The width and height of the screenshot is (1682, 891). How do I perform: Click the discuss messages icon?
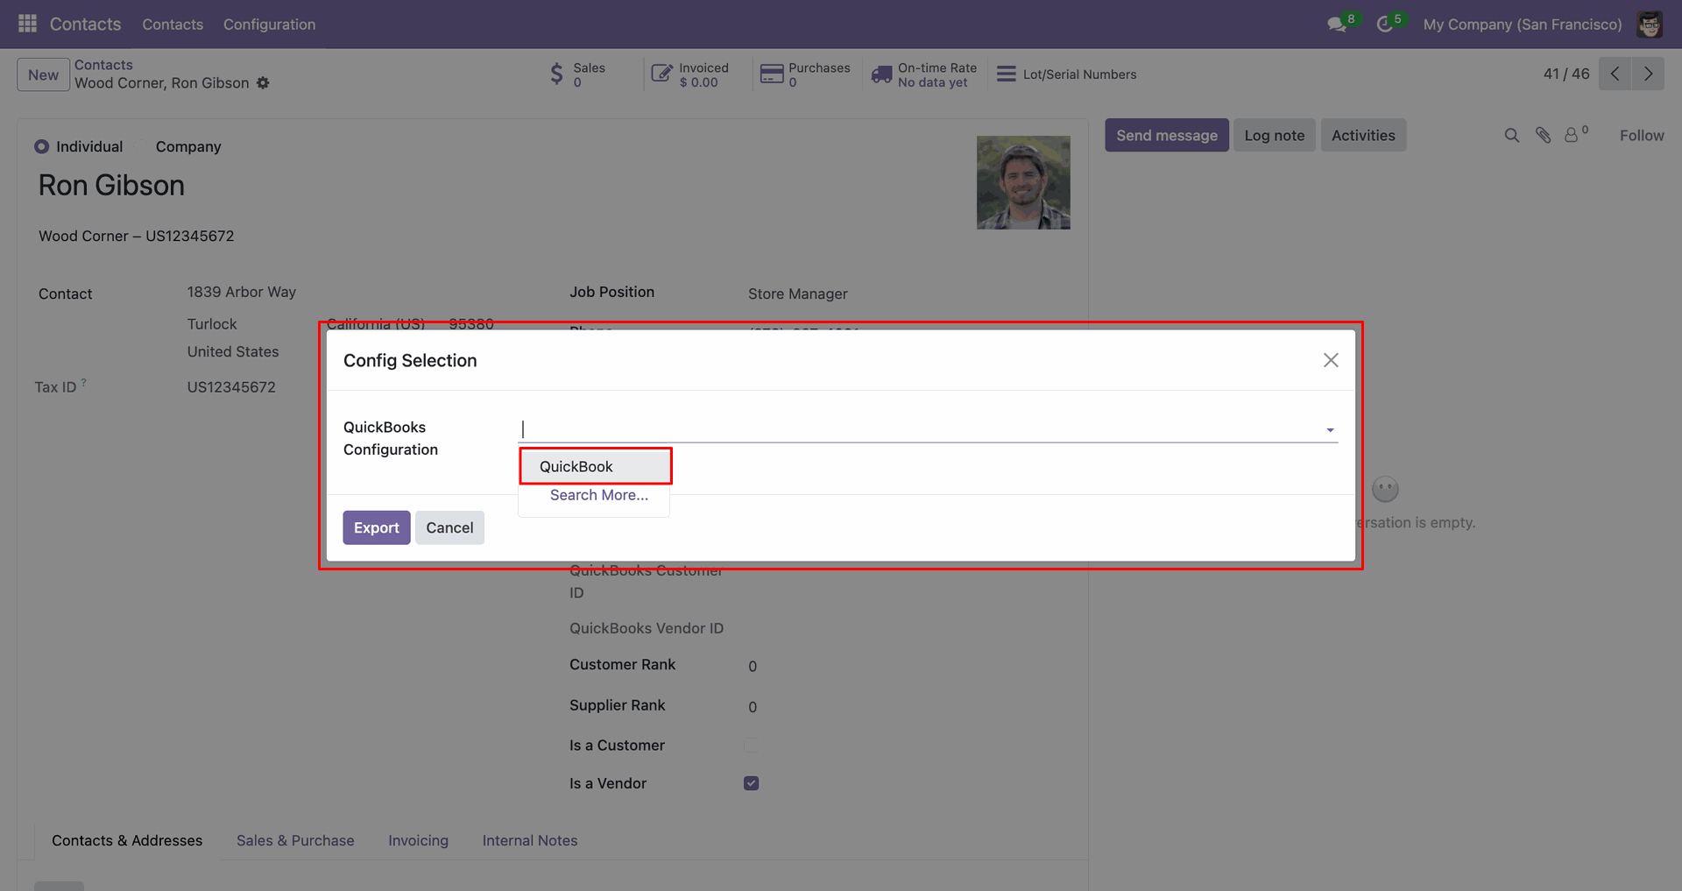(1337, 25)
